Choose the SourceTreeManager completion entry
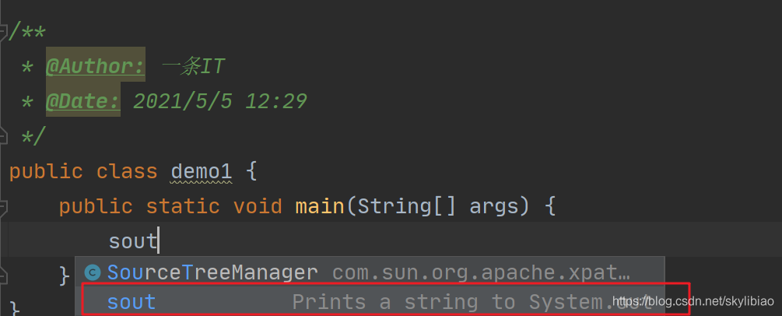 pyautogui.click(x=370, y=272)
